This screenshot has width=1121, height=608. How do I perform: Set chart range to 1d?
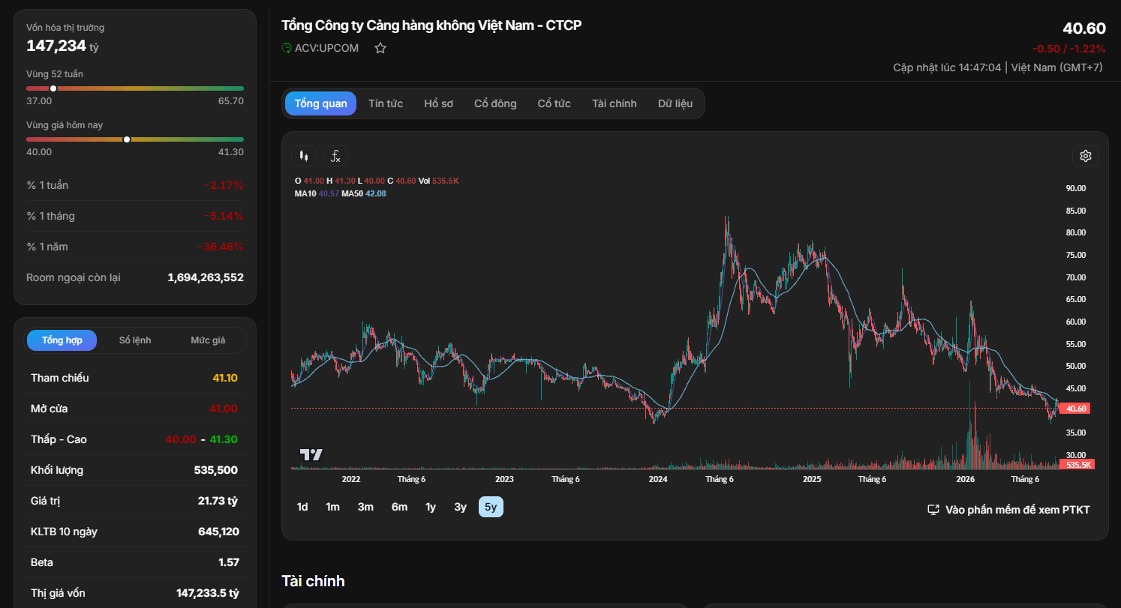pos(302,508)
